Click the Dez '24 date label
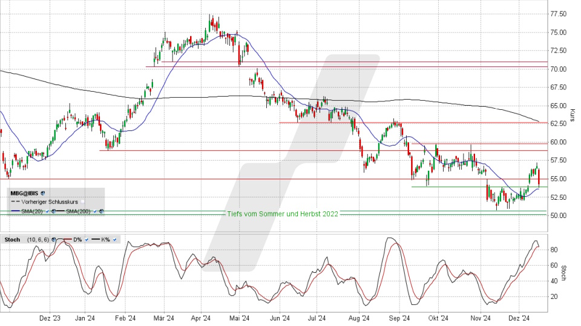581x326 pixels. [x=519, y=318]
